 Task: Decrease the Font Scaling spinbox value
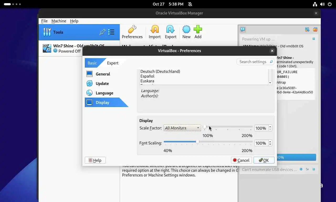(x=270, y=145)
